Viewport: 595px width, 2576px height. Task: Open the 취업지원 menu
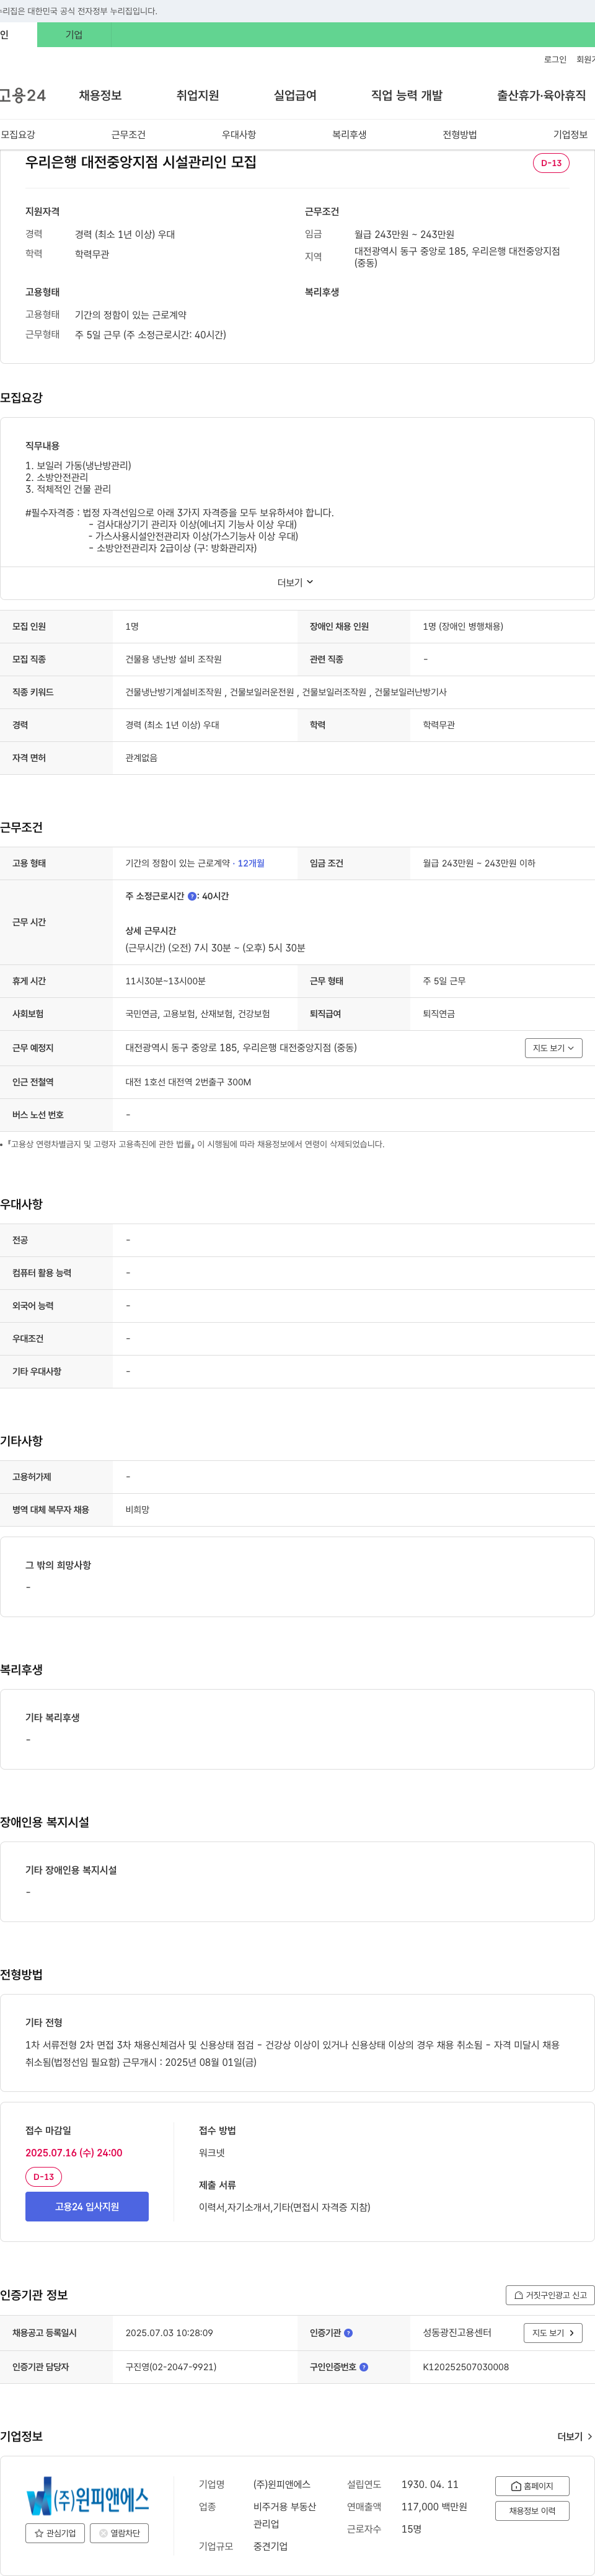[197, 96]
